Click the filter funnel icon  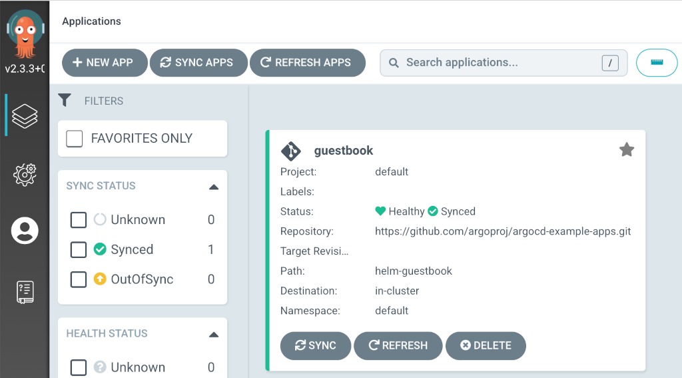(65, 100)
